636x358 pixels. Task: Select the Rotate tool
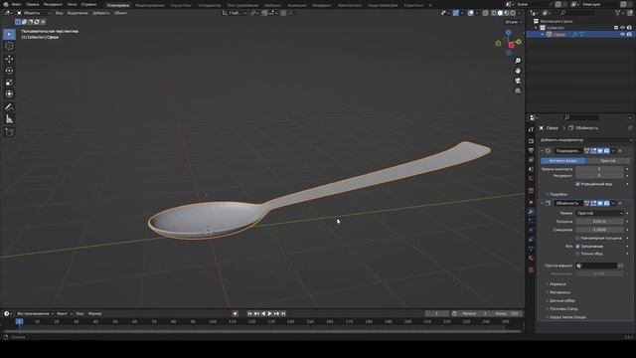[x=9, y=71]
